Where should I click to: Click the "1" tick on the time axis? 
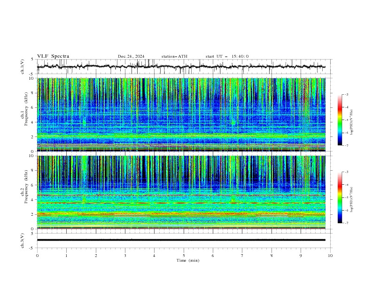point(66,256)
